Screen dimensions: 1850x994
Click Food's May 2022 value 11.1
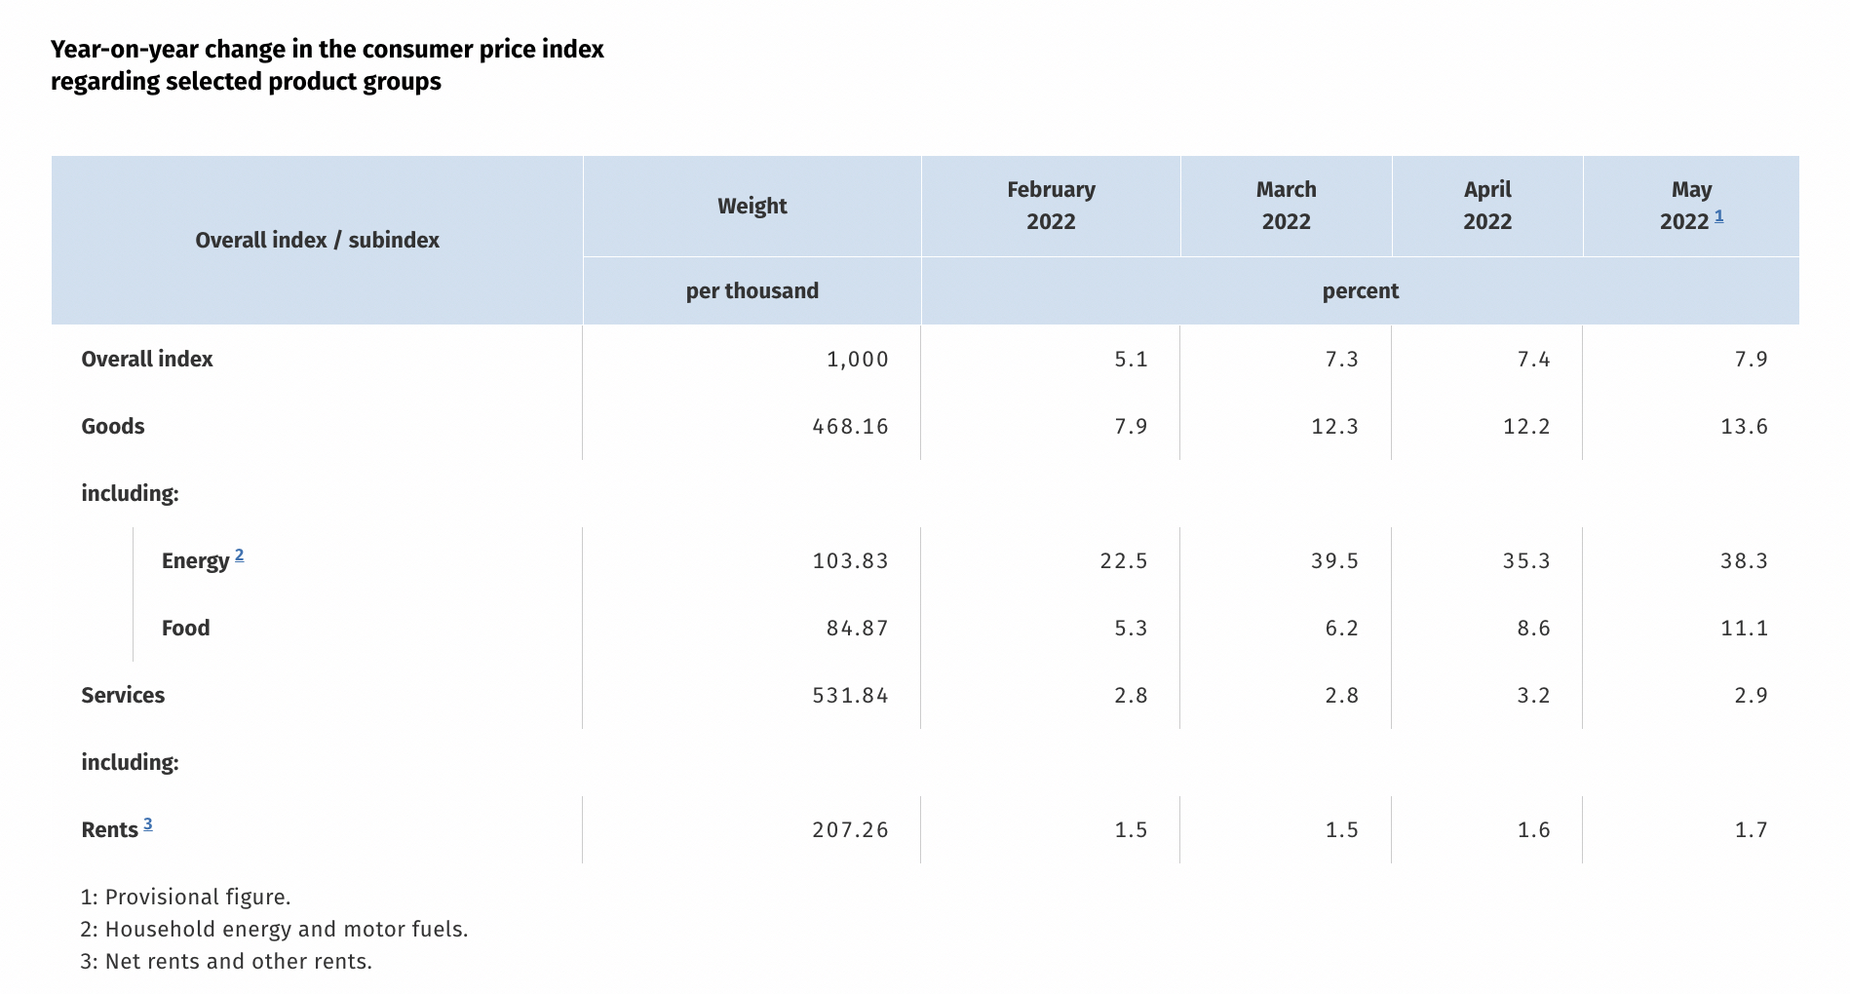(x=1743, y=628)
